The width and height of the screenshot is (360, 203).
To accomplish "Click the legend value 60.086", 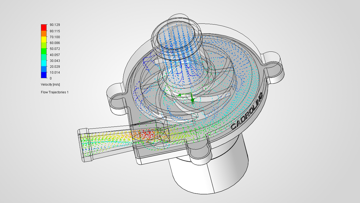I will coord(55,43).
